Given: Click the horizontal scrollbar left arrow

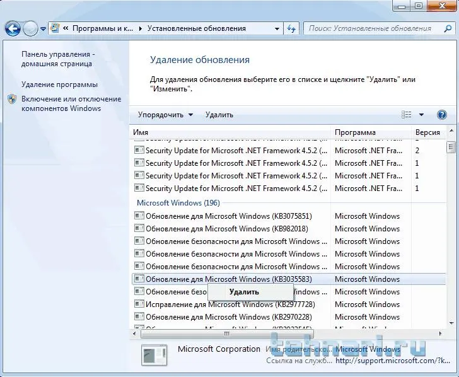Looking at the screenshot, I should [134, 333].
